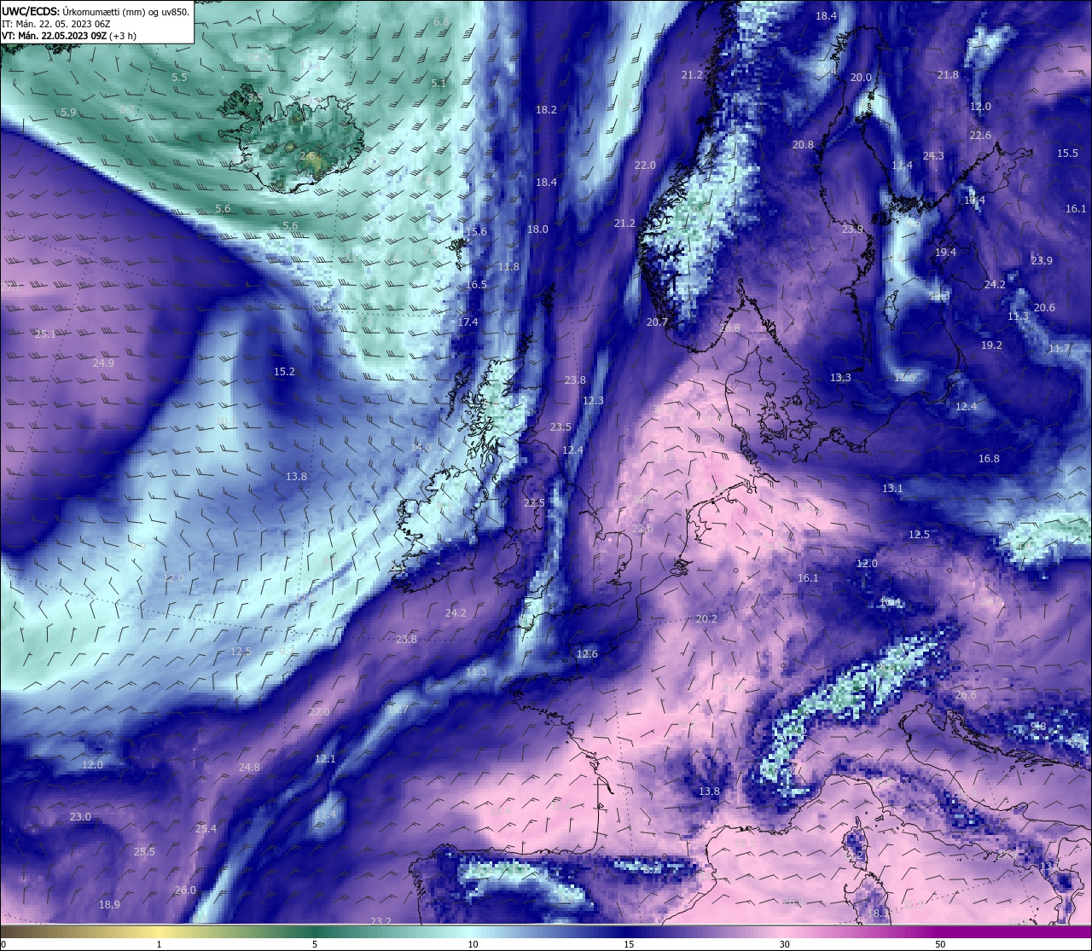Click the 18.2 value label
1092x951 pixels.
pyautogui.click(x=546, y=109)
